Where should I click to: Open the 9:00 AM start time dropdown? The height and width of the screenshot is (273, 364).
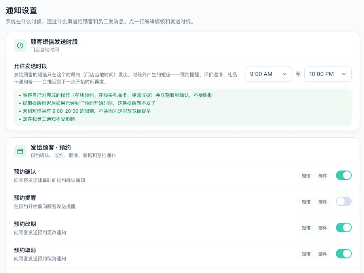tap(268, 74)
